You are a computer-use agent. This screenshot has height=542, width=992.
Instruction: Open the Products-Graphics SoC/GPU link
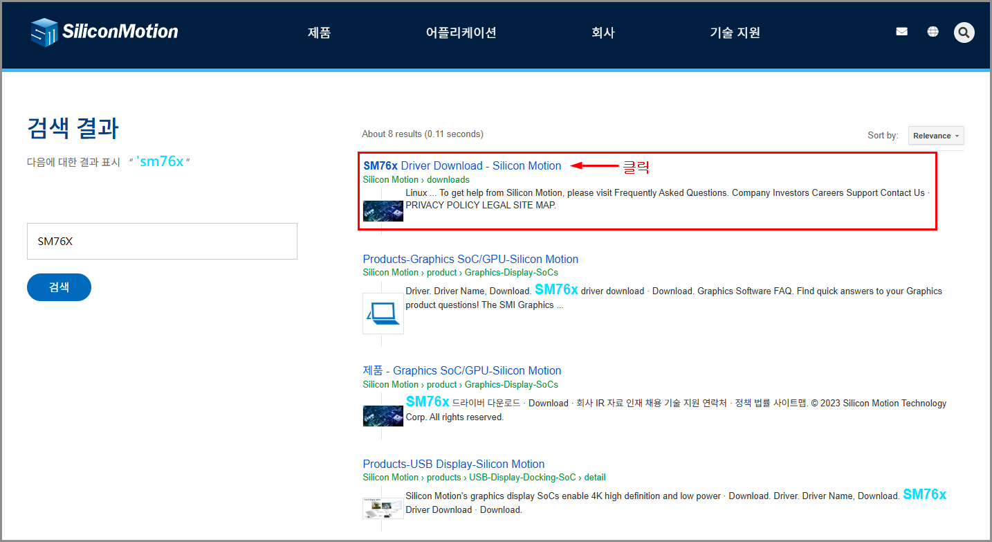pyautogui.click(x=470, y=259)
